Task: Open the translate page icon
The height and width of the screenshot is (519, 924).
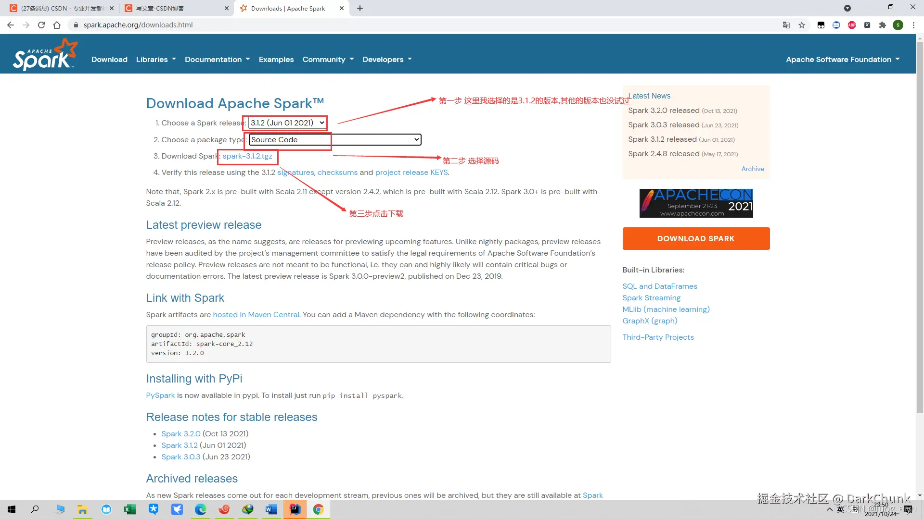Action: pyautogui.click(x=786, y=25)
